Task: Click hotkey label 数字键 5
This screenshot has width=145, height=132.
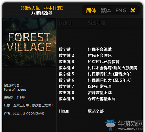Action: (x=66, y=74)
